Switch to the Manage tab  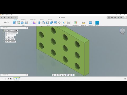point(50,20)
